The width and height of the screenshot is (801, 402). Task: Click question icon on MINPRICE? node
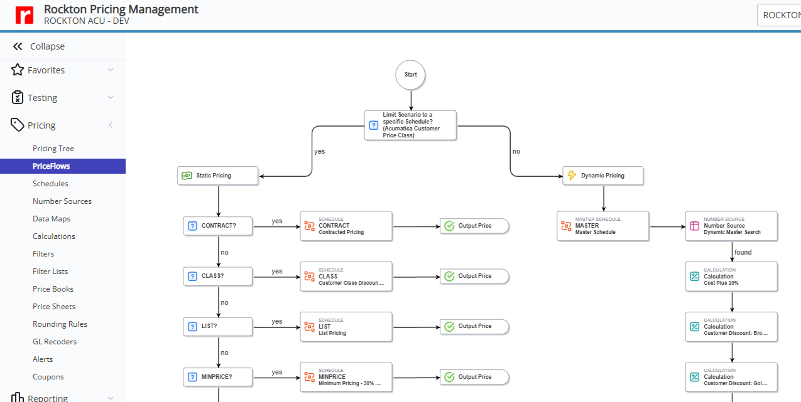[x=192, y=377]
